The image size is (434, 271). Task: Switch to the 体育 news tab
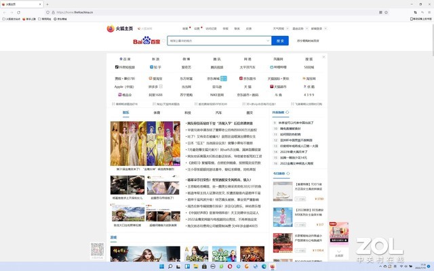tap(157, 113)
